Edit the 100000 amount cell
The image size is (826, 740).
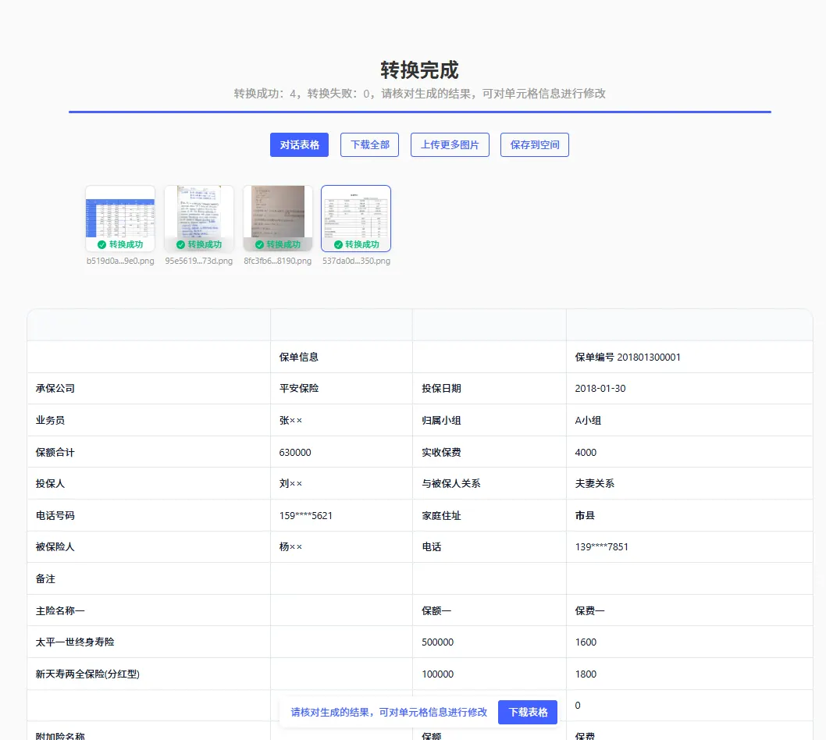click(490, 674)
